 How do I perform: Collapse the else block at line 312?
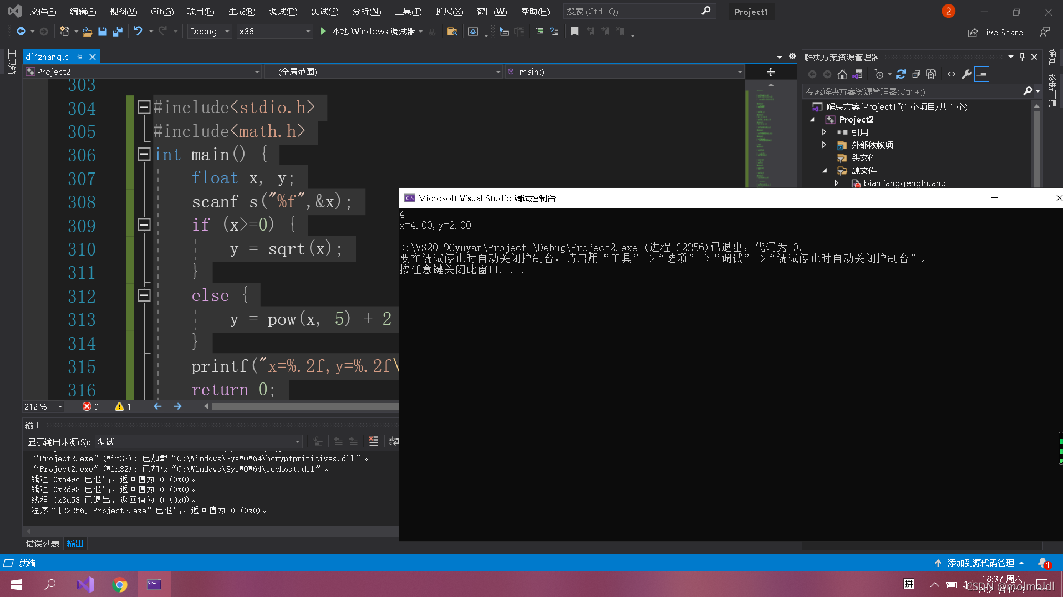pos(144,295)
